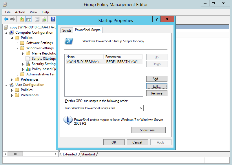
Task: Click the Export List toolbar icon
Action: [44, 19]
